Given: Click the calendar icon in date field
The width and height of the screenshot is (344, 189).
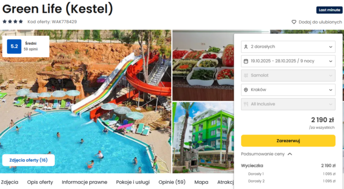Looking at the screenshot, I should tap(246, 61).
